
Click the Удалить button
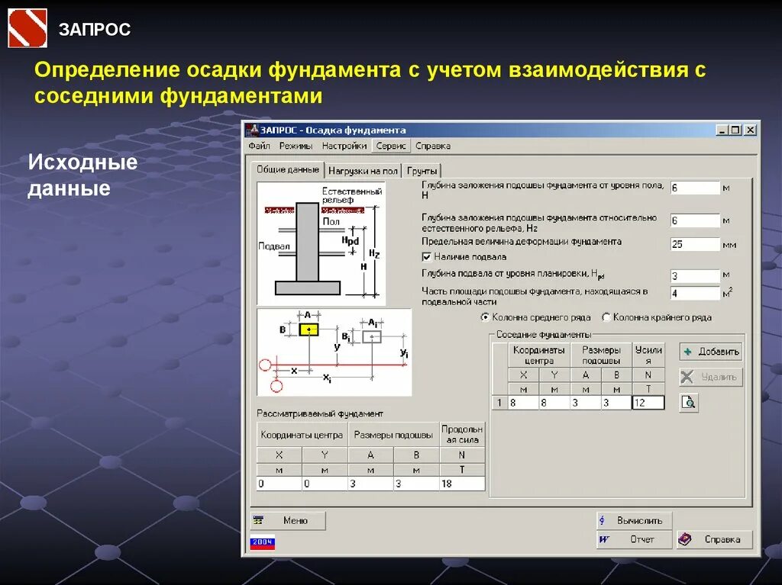point(711,378)
